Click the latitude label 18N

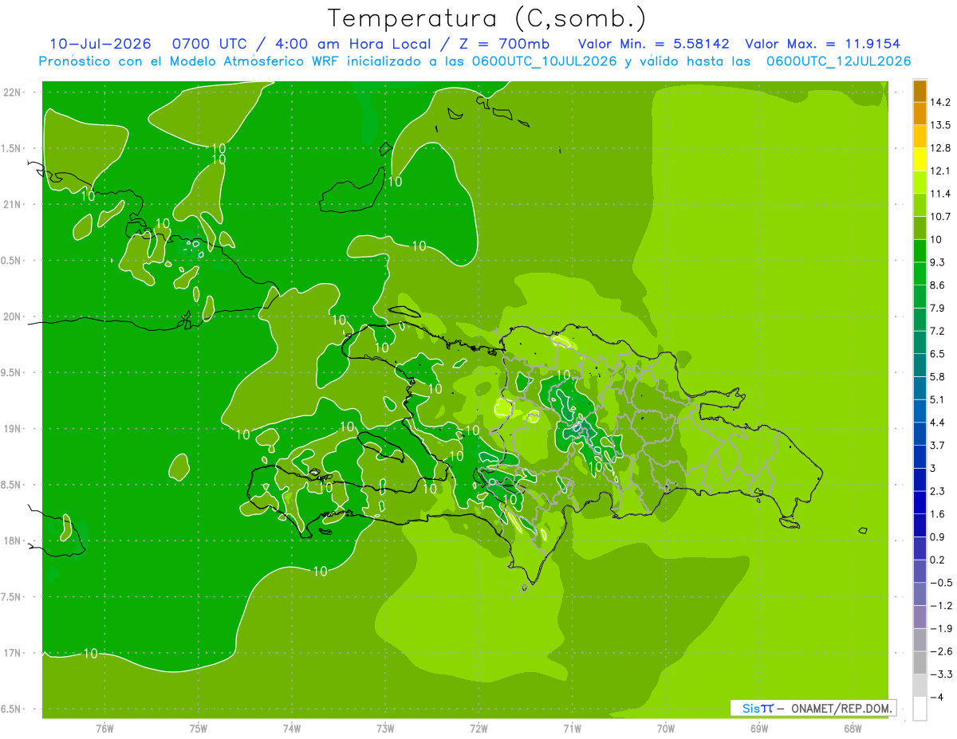pyautogui.click(x=13, y=541)
